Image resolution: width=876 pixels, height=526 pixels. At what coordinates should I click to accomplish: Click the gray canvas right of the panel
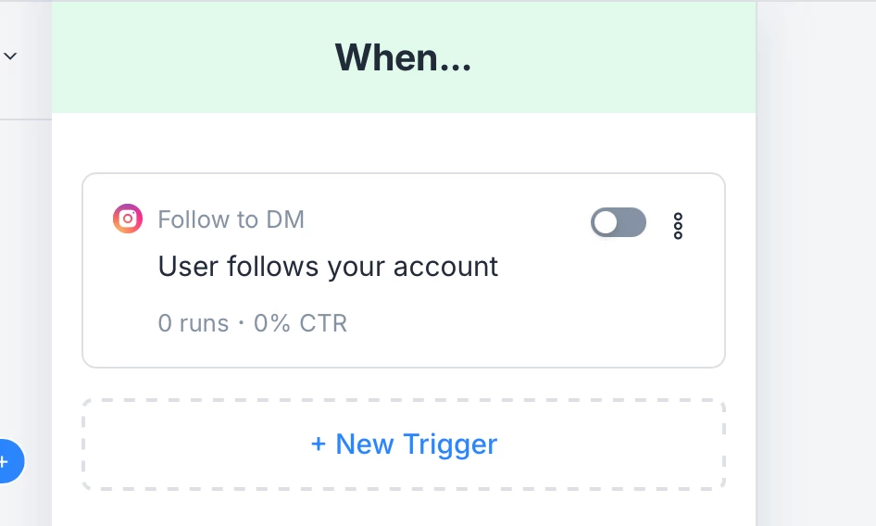[x=815, y=278]
